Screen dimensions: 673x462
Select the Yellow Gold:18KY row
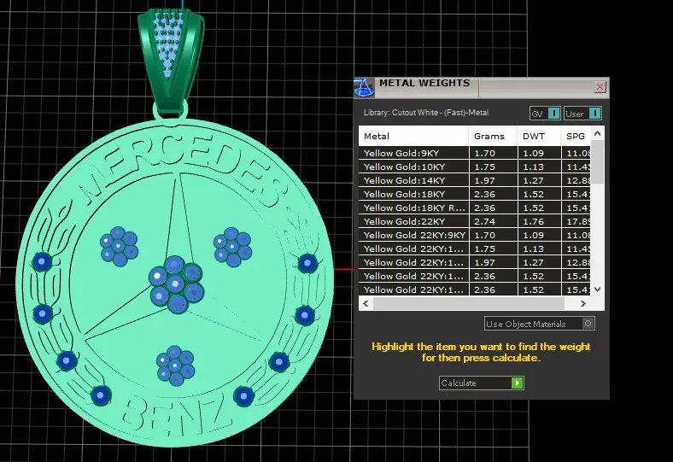pos(474,195)
